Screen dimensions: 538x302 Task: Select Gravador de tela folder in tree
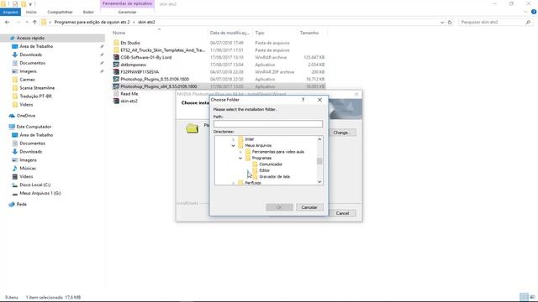275,176
